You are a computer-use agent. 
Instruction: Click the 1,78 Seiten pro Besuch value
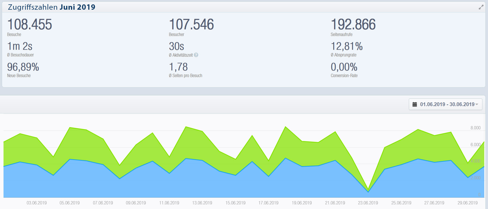click(178, 67)
